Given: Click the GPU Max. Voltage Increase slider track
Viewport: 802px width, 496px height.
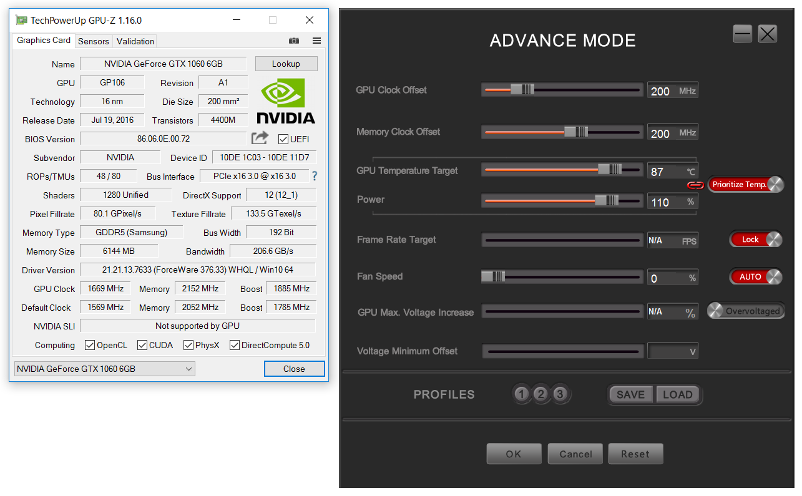Looking at the screenshot, I should click(562, 311).
